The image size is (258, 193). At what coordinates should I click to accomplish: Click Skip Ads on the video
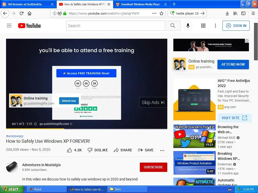click(153, 103)
